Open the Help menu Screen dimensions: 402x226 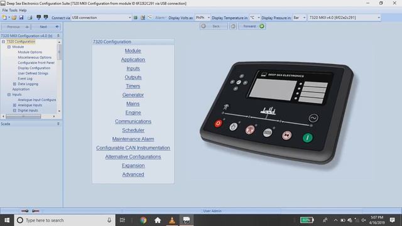[23, 10]
